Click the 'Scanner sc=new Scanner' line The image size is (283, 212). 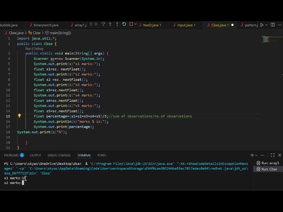pyautogui.click(x=69, y=59)
